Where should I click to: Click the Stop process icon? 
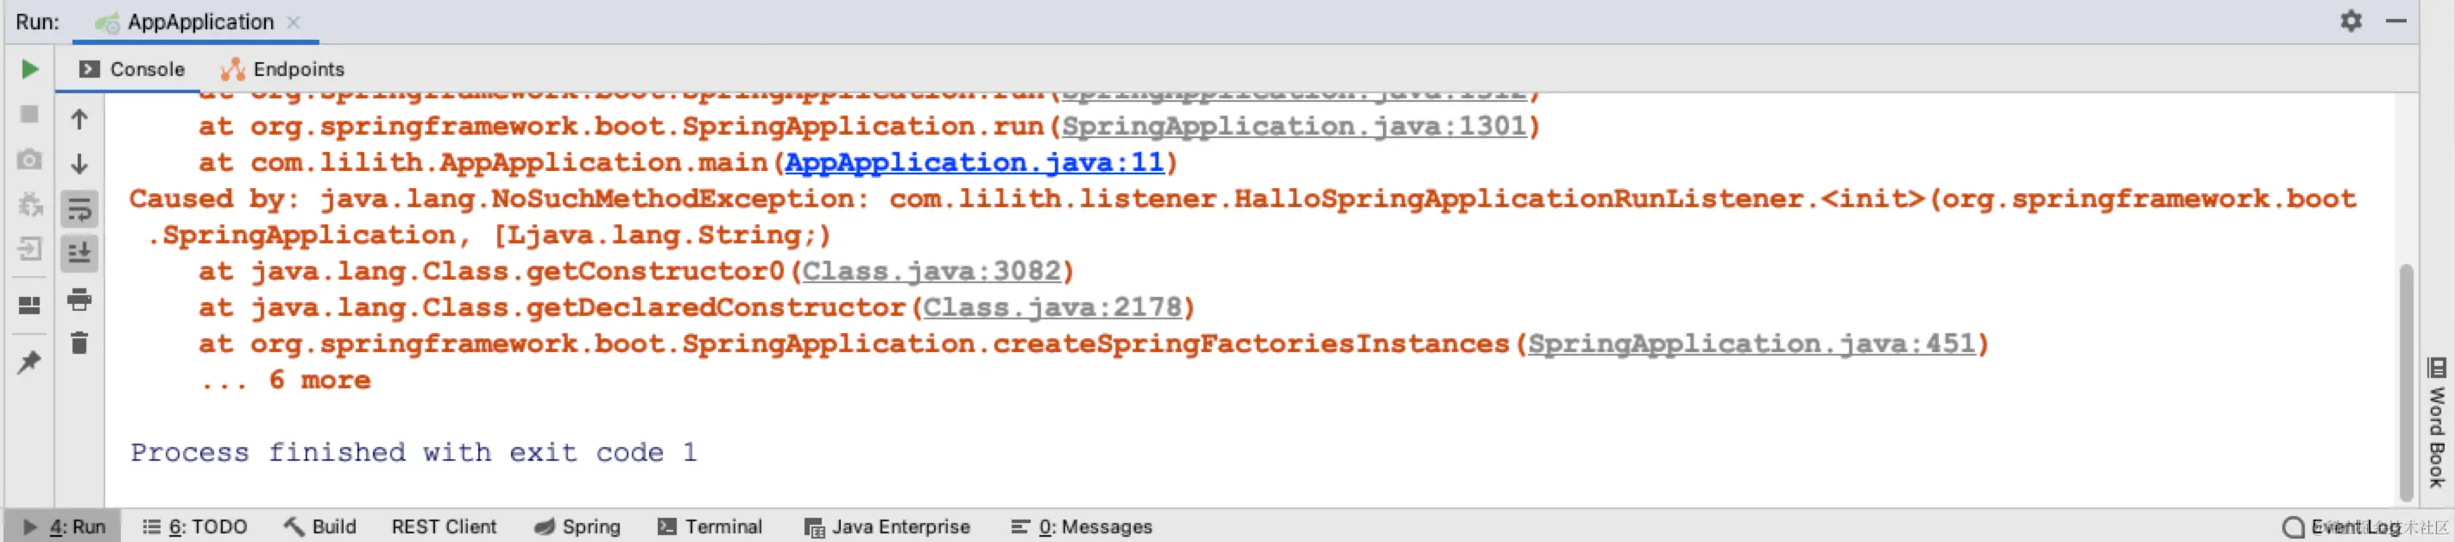point(29,114)
